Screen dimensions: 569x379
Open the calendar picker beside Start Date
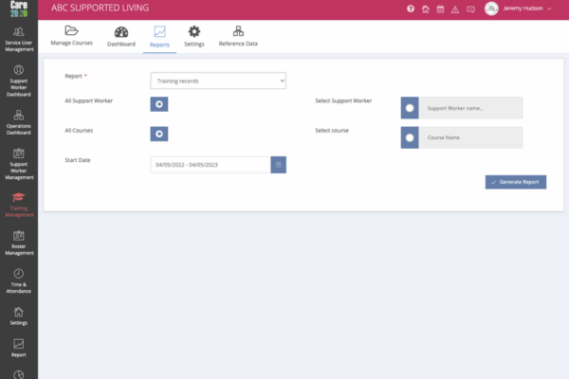(278, 165)
